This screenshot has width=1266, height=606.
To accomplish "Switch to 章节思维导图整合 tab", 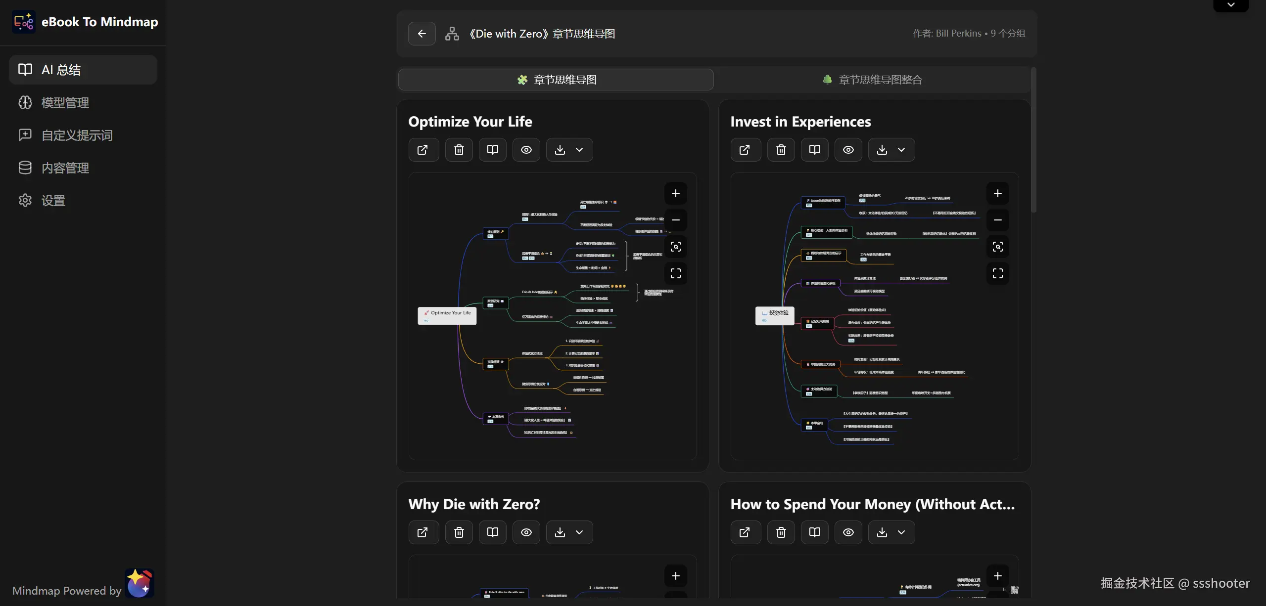I will coord(872,80).
